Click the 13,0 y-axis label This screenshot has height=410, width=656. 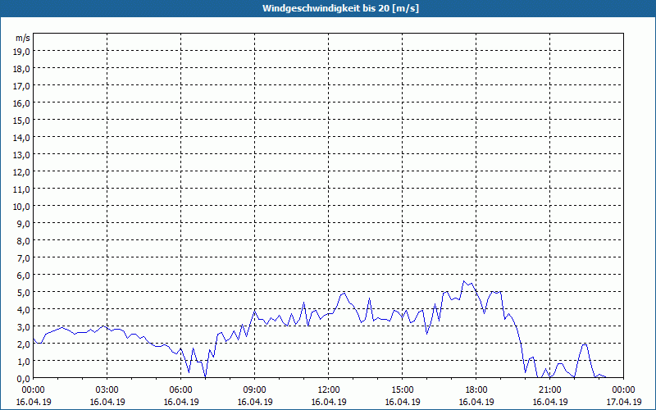[x=23, y=155]
